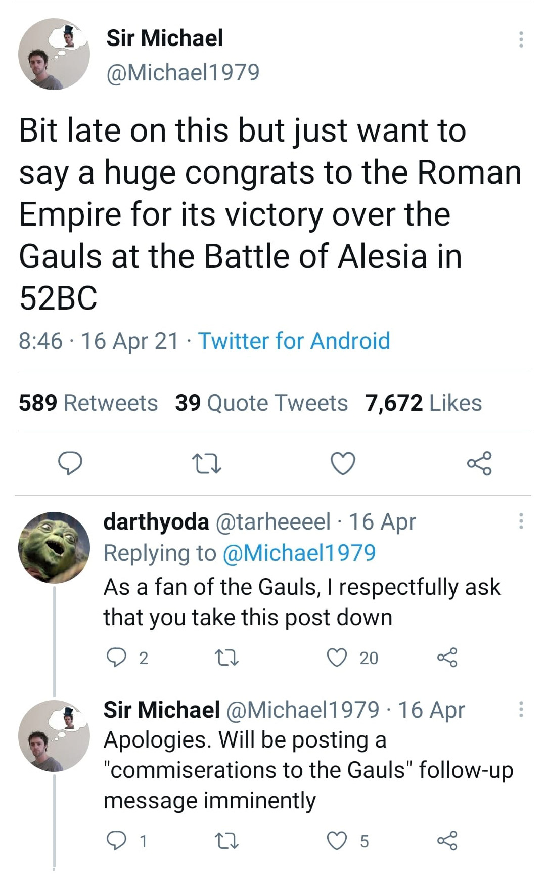Like darthyoda's reply with 20 likes
This screenshot has height=874, width=546.
(x=337, y=658)
